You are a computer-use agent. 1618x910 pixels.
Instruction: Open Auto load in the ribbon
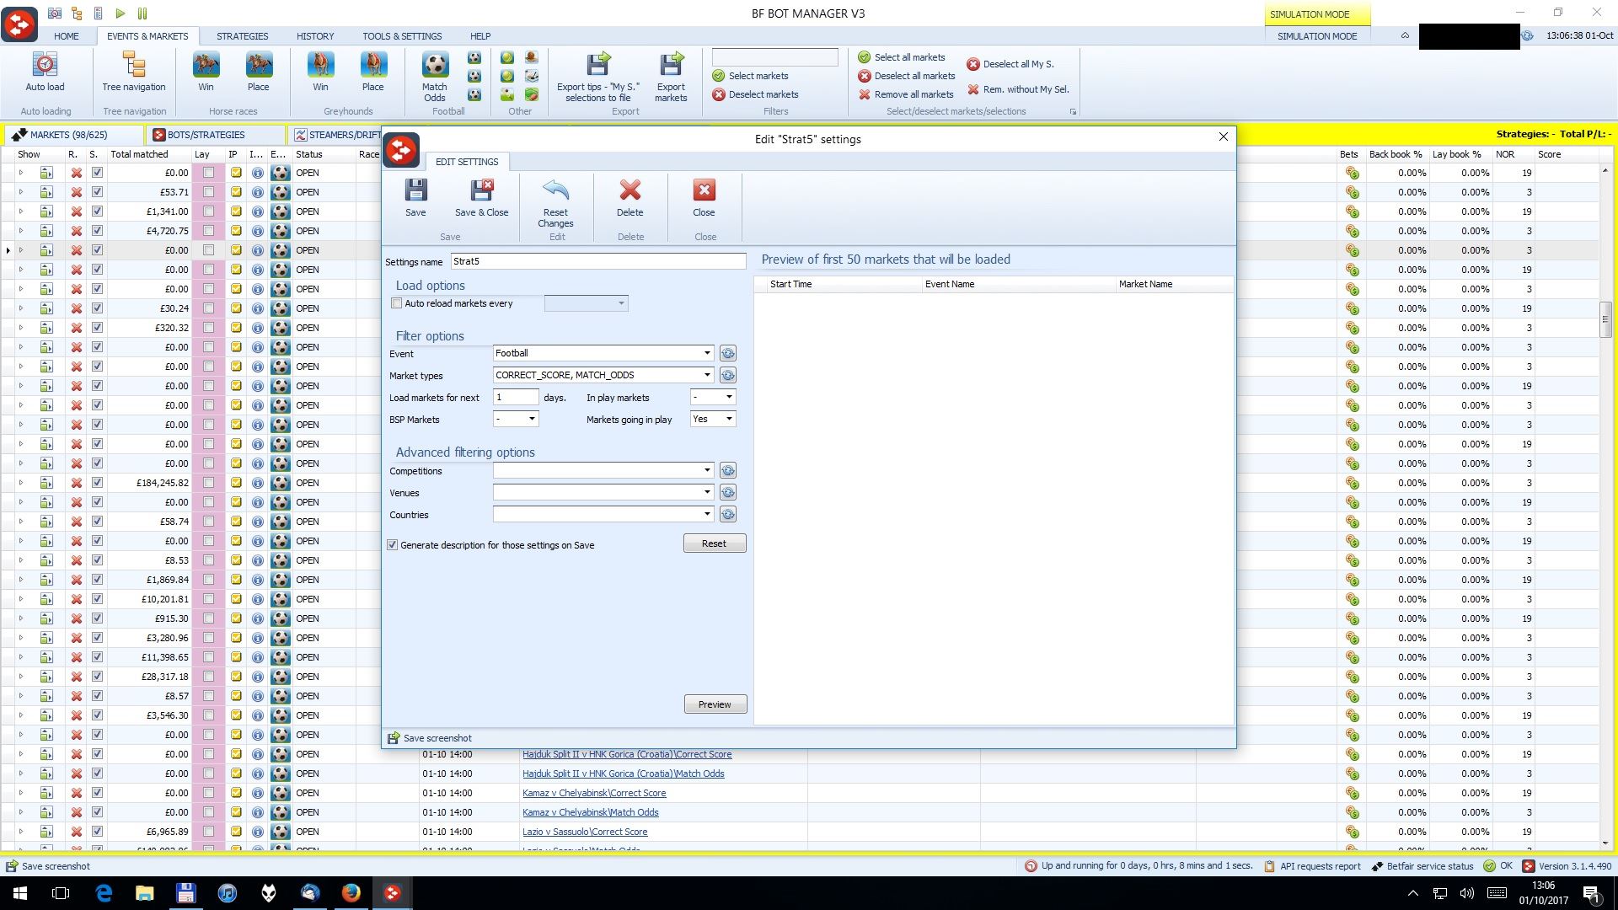45,72
